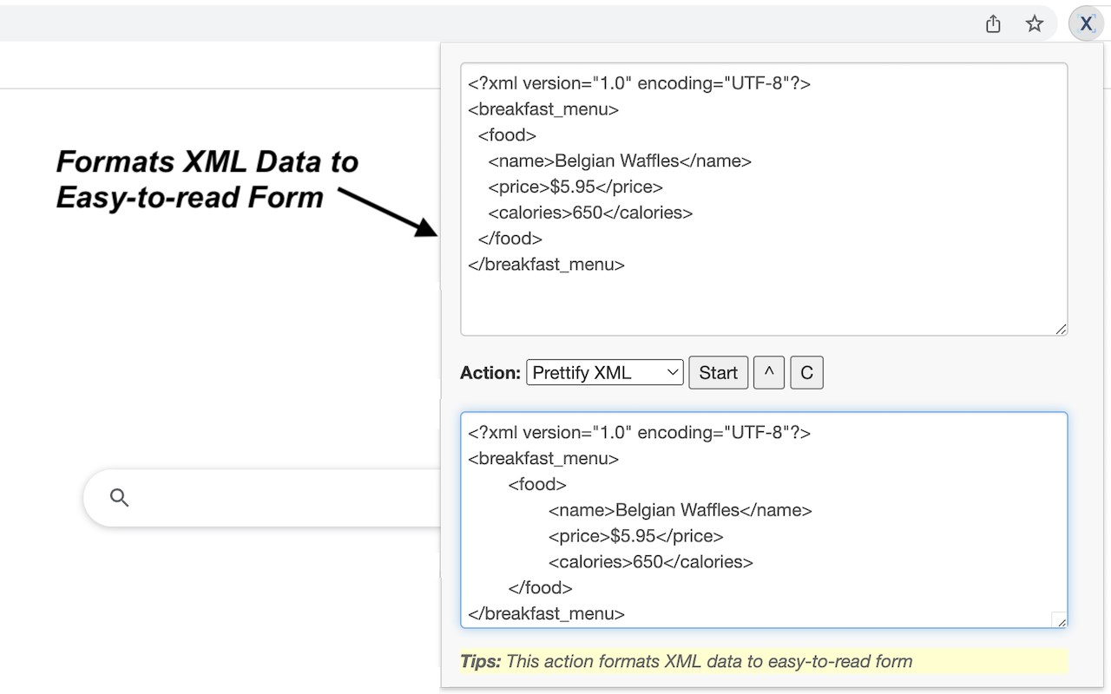Click the Belgian Waffles line in the input
The image size is (1111, 694).
point(620,161)
